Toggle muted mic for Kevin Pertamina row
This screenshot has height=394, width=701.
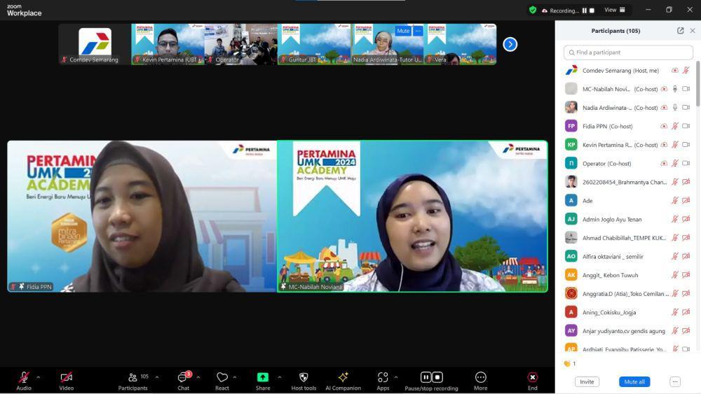(675, 145)
